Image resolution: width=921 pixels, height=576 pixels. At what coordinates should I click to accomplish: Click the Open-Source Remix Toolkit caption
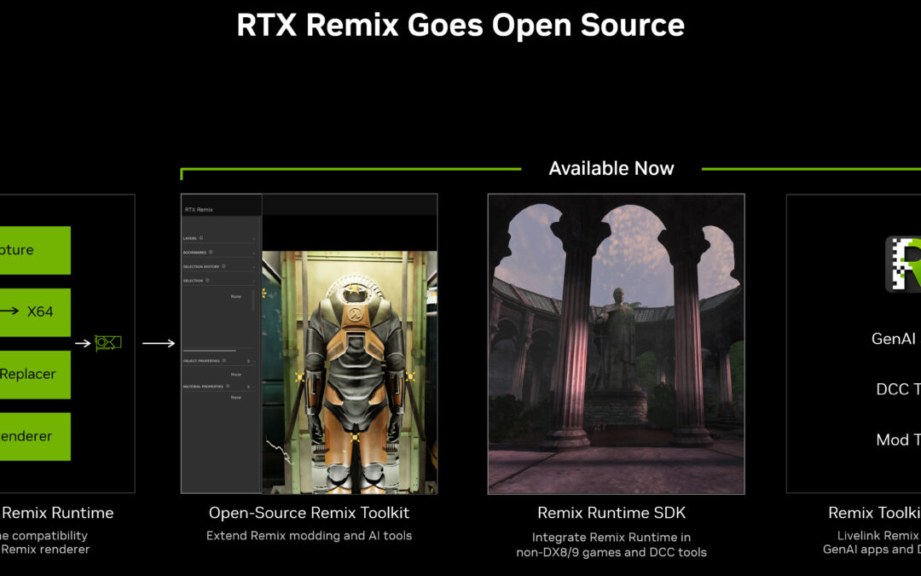point(309,513)
